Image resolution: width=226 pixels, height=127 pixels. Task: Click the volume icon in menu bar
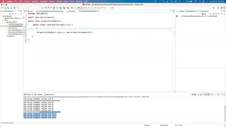coord(176,1)
